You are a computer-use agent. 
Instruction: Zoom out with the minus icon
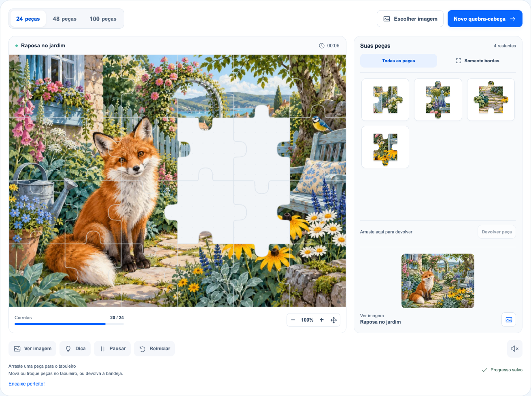pos(293,320)
